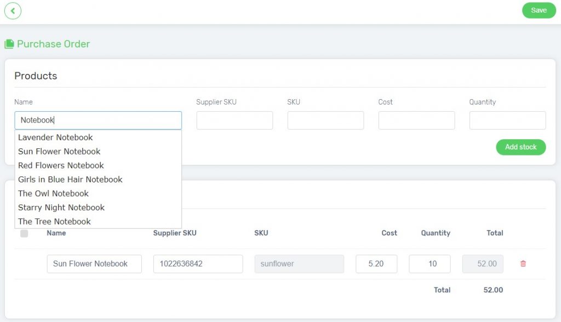Choose Red Flowers Notebook from the list
Image resolution: width=561 pixels, height=322 pixels.
(x=61, y=165)
